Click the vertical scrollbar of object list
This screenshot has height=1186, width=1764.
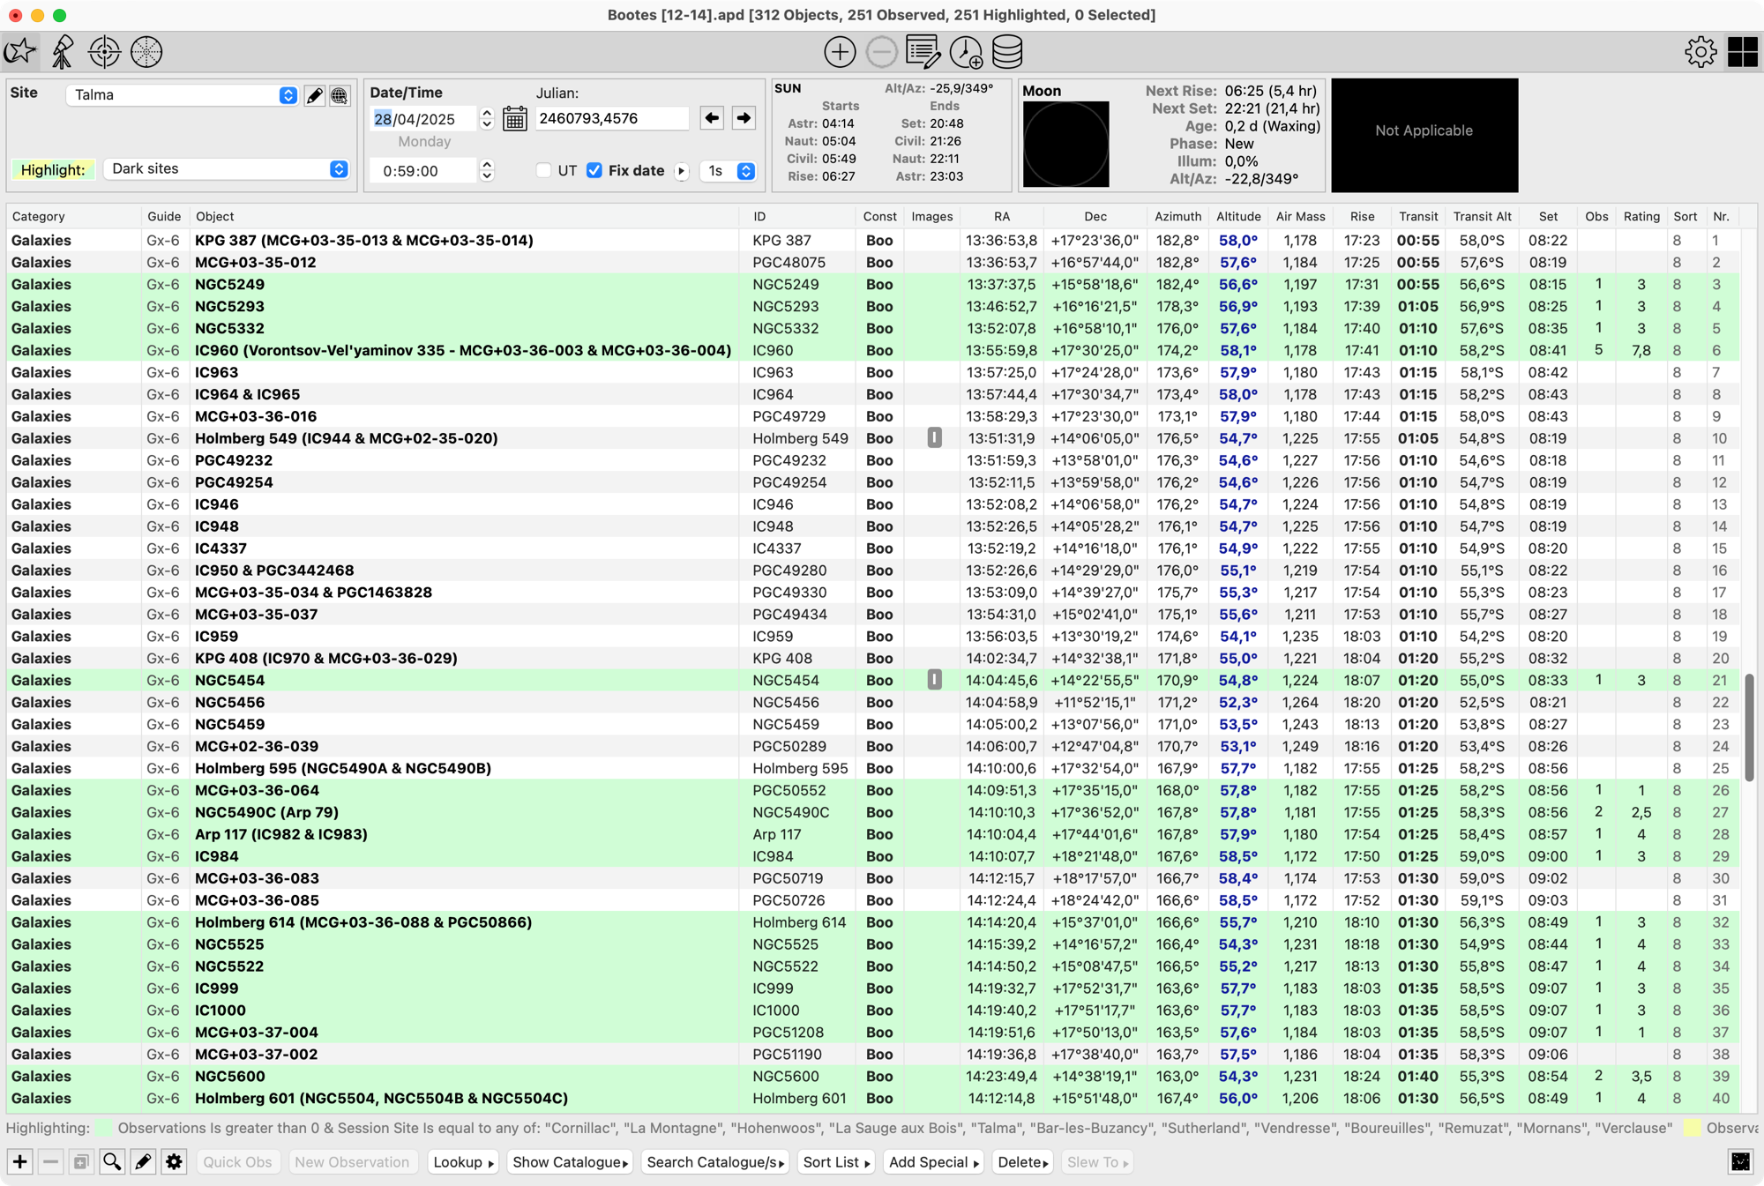[1748, 726]
